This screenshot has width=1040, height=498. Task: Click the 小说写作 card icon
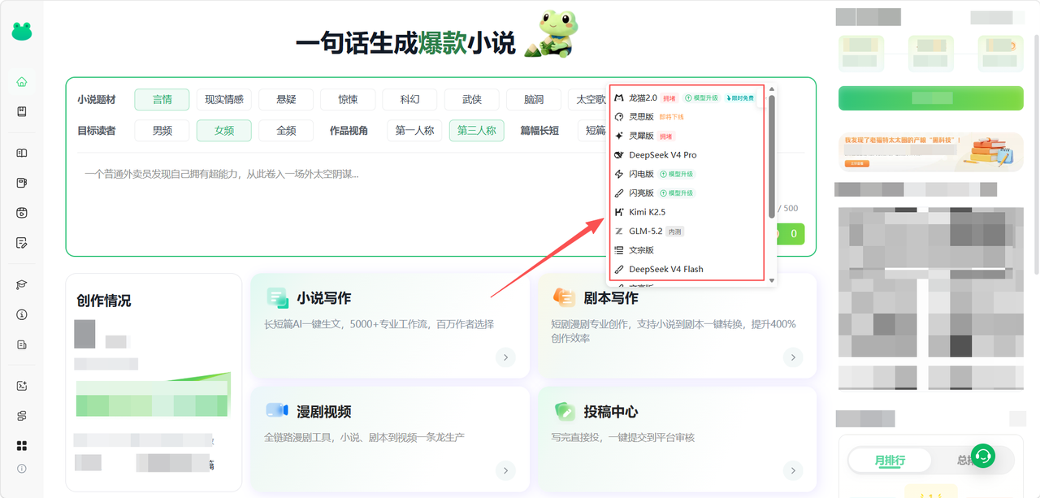[277, 298]
